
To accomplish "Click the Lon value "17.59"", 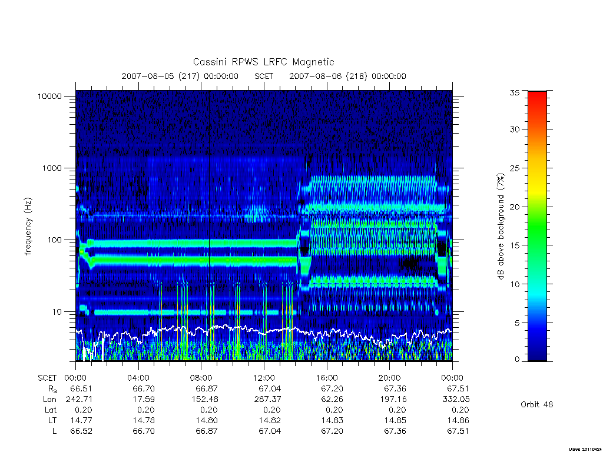I will click(144, 400).
